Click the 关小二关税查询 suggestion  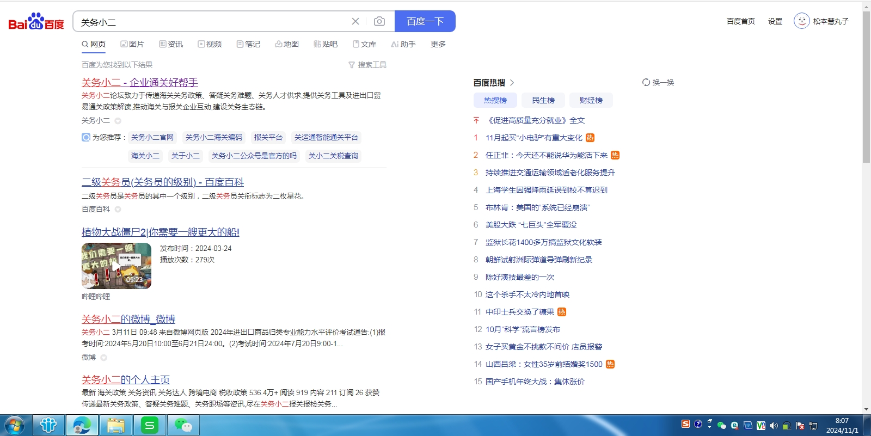(x=333, y=156)
